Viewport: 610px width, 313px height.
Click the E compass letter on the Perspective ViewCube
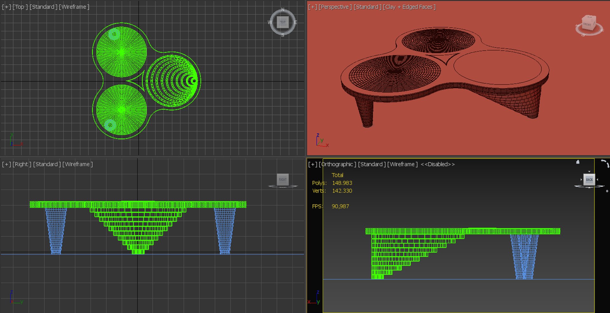click(602, 30)
